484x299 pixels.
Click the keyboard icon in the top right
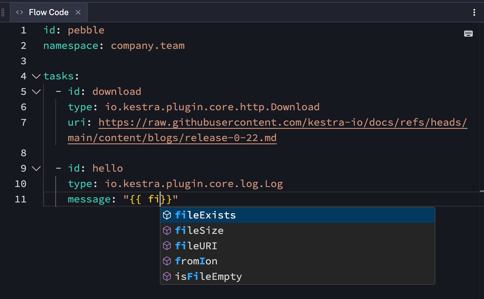pyautogui.click(x=468, y=33)
